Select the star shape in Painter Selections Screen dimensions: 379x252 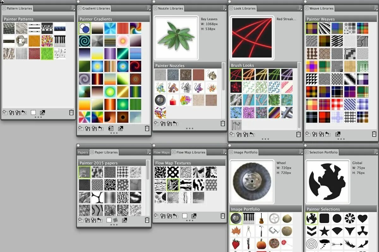(x=324, y=231)
